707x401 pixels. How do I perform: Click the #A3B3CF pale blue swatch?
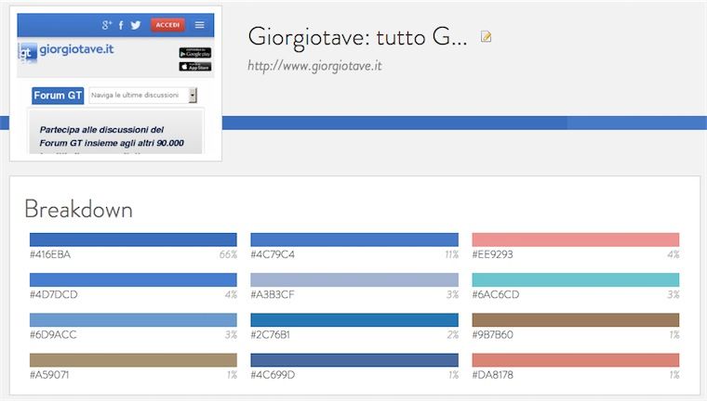[354, 279]
